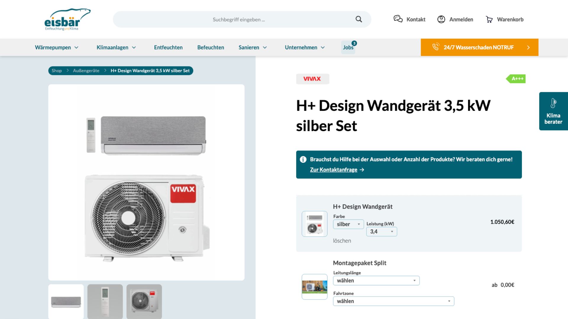Click the phone icon in NOTRUF banner
The width and height of the screenshot is (568, 319).
click(435, 47)
